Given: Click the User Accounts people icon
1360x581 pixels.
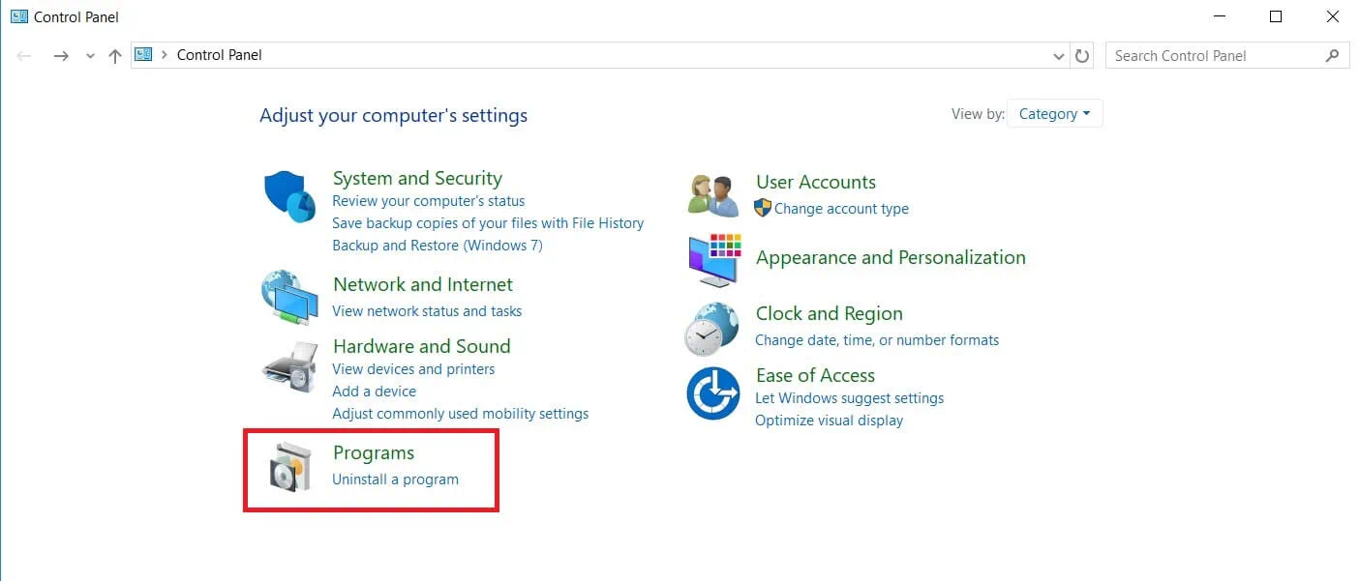Looking at the screenshot, I should (x=713, y=195).
